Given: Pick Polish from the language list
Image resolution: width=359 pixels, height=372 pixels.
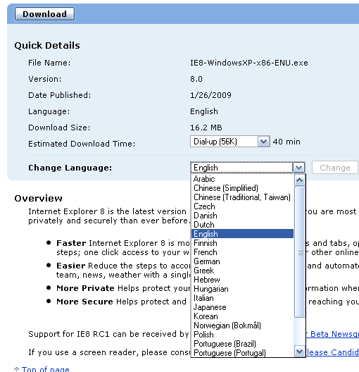Looking at the screenshot, I should pos(242,335).
